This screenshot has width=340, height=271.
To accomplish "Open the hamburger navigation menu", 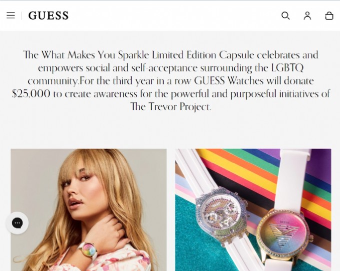I will [10, 15].
